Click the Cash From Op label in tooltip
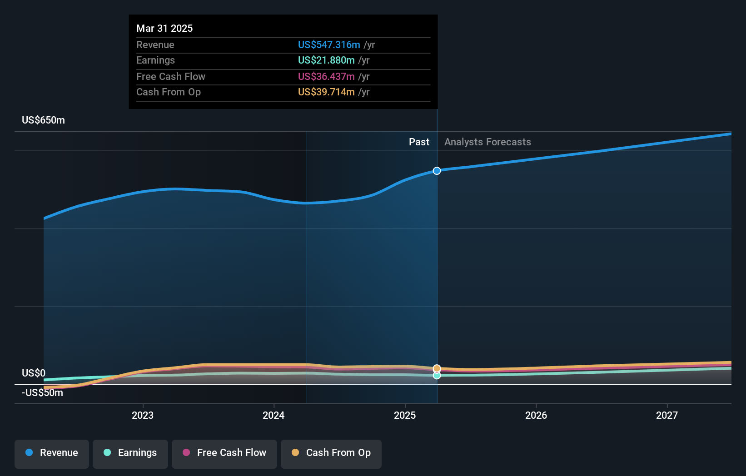Image resolution: width=746 pixels, height=476 pixels. pyautogui.click(x=169, y=92)
